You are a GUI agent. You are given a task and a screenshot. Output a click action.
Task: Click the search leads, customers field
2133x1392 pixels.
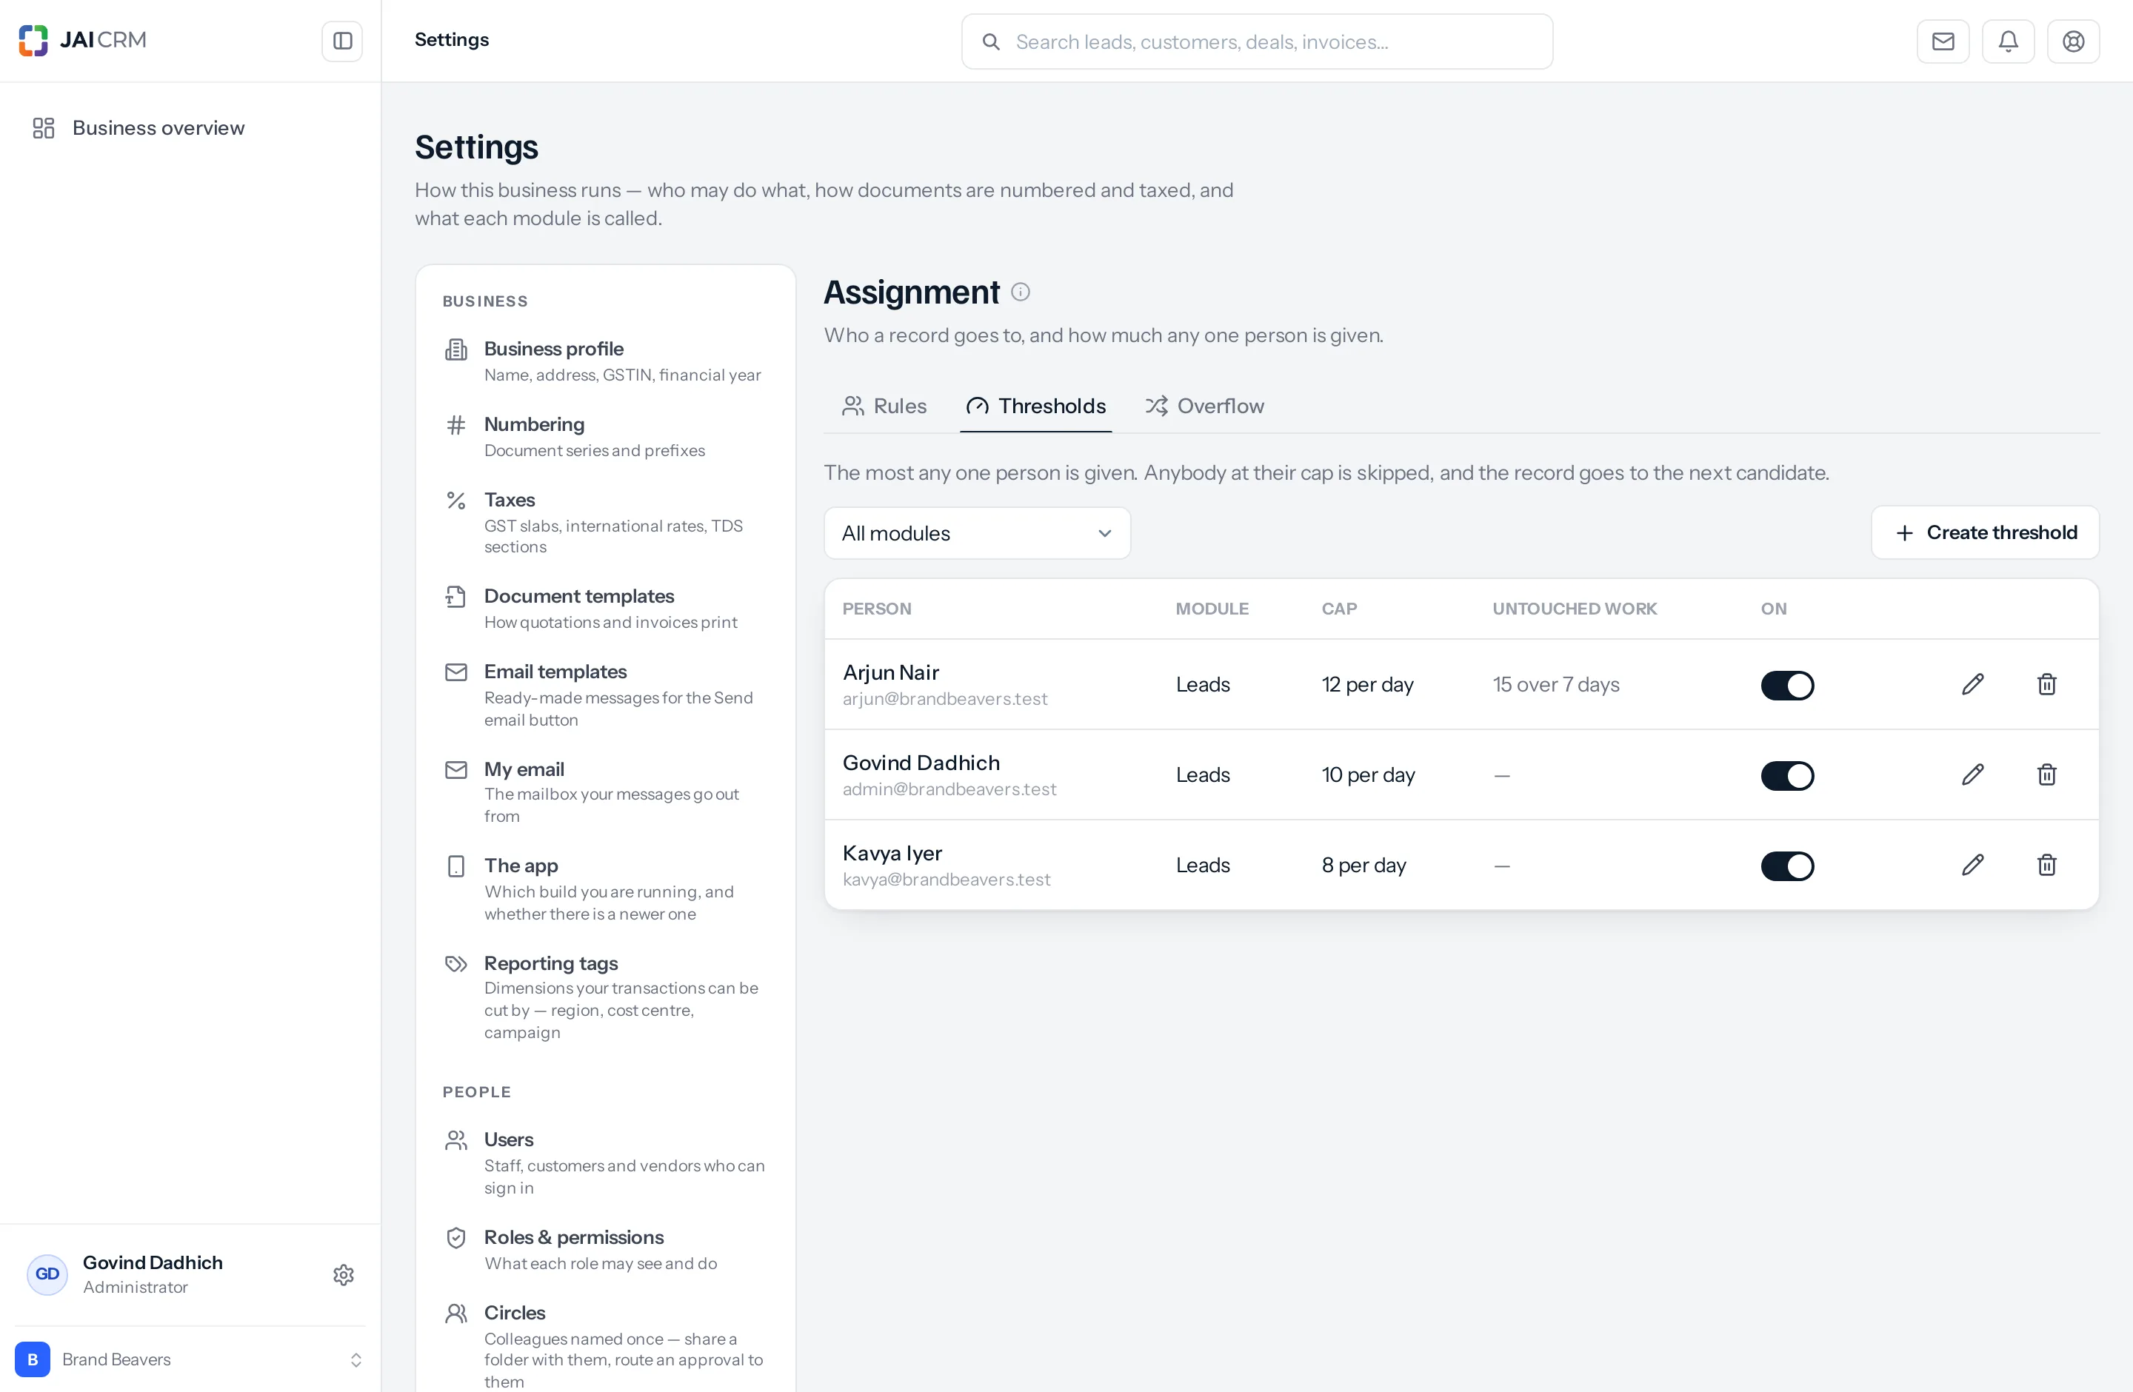pos(1257,41)
